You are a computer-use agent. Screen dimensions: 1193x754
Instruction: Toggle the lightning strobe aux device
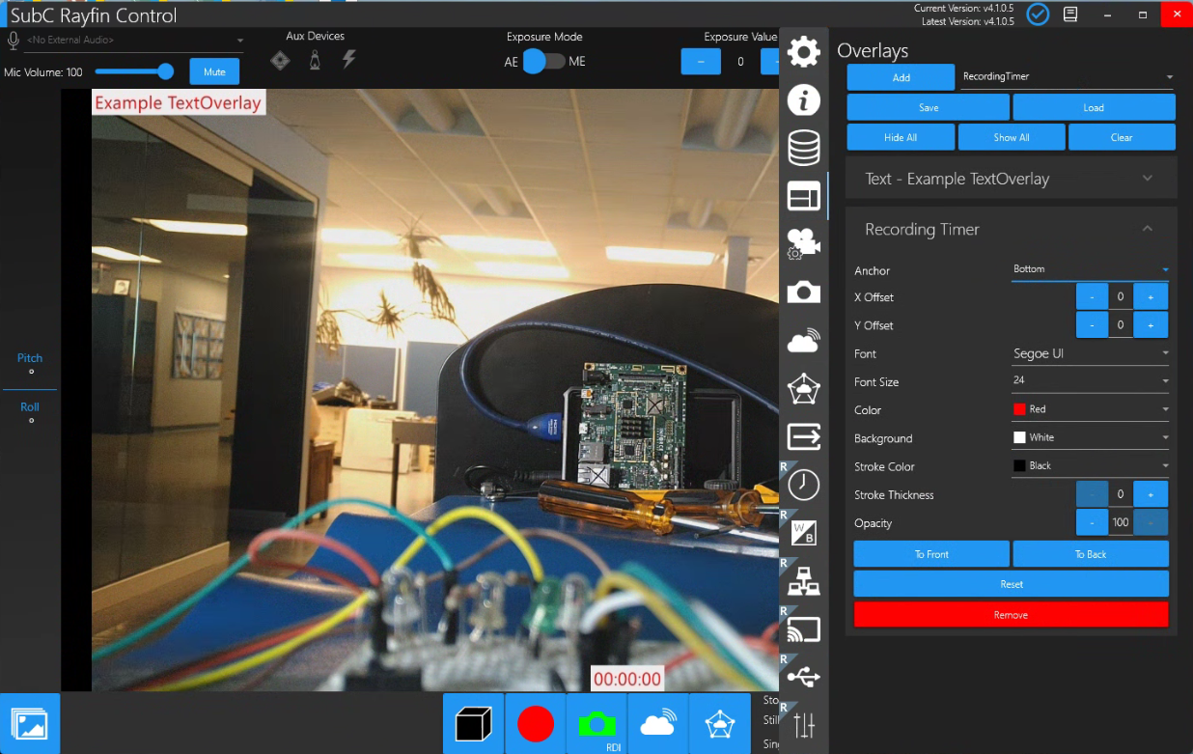(x=349, y=60)
